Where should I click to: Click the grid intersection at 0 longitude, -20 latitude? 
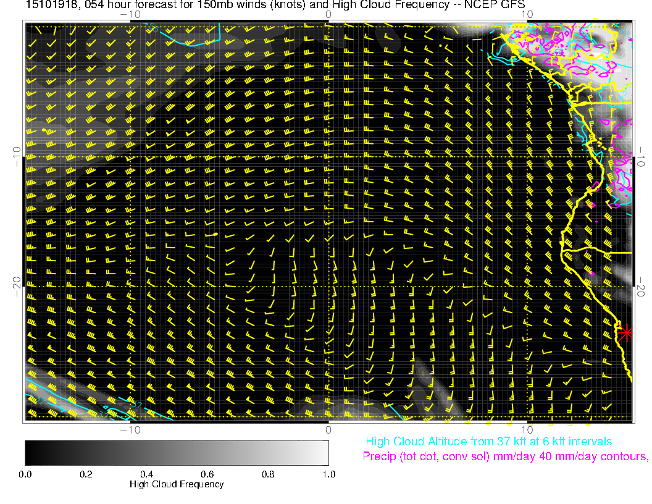pos(328,286)
